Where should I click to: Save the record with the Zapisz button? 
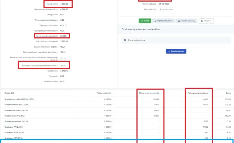(x=145, y=21)
